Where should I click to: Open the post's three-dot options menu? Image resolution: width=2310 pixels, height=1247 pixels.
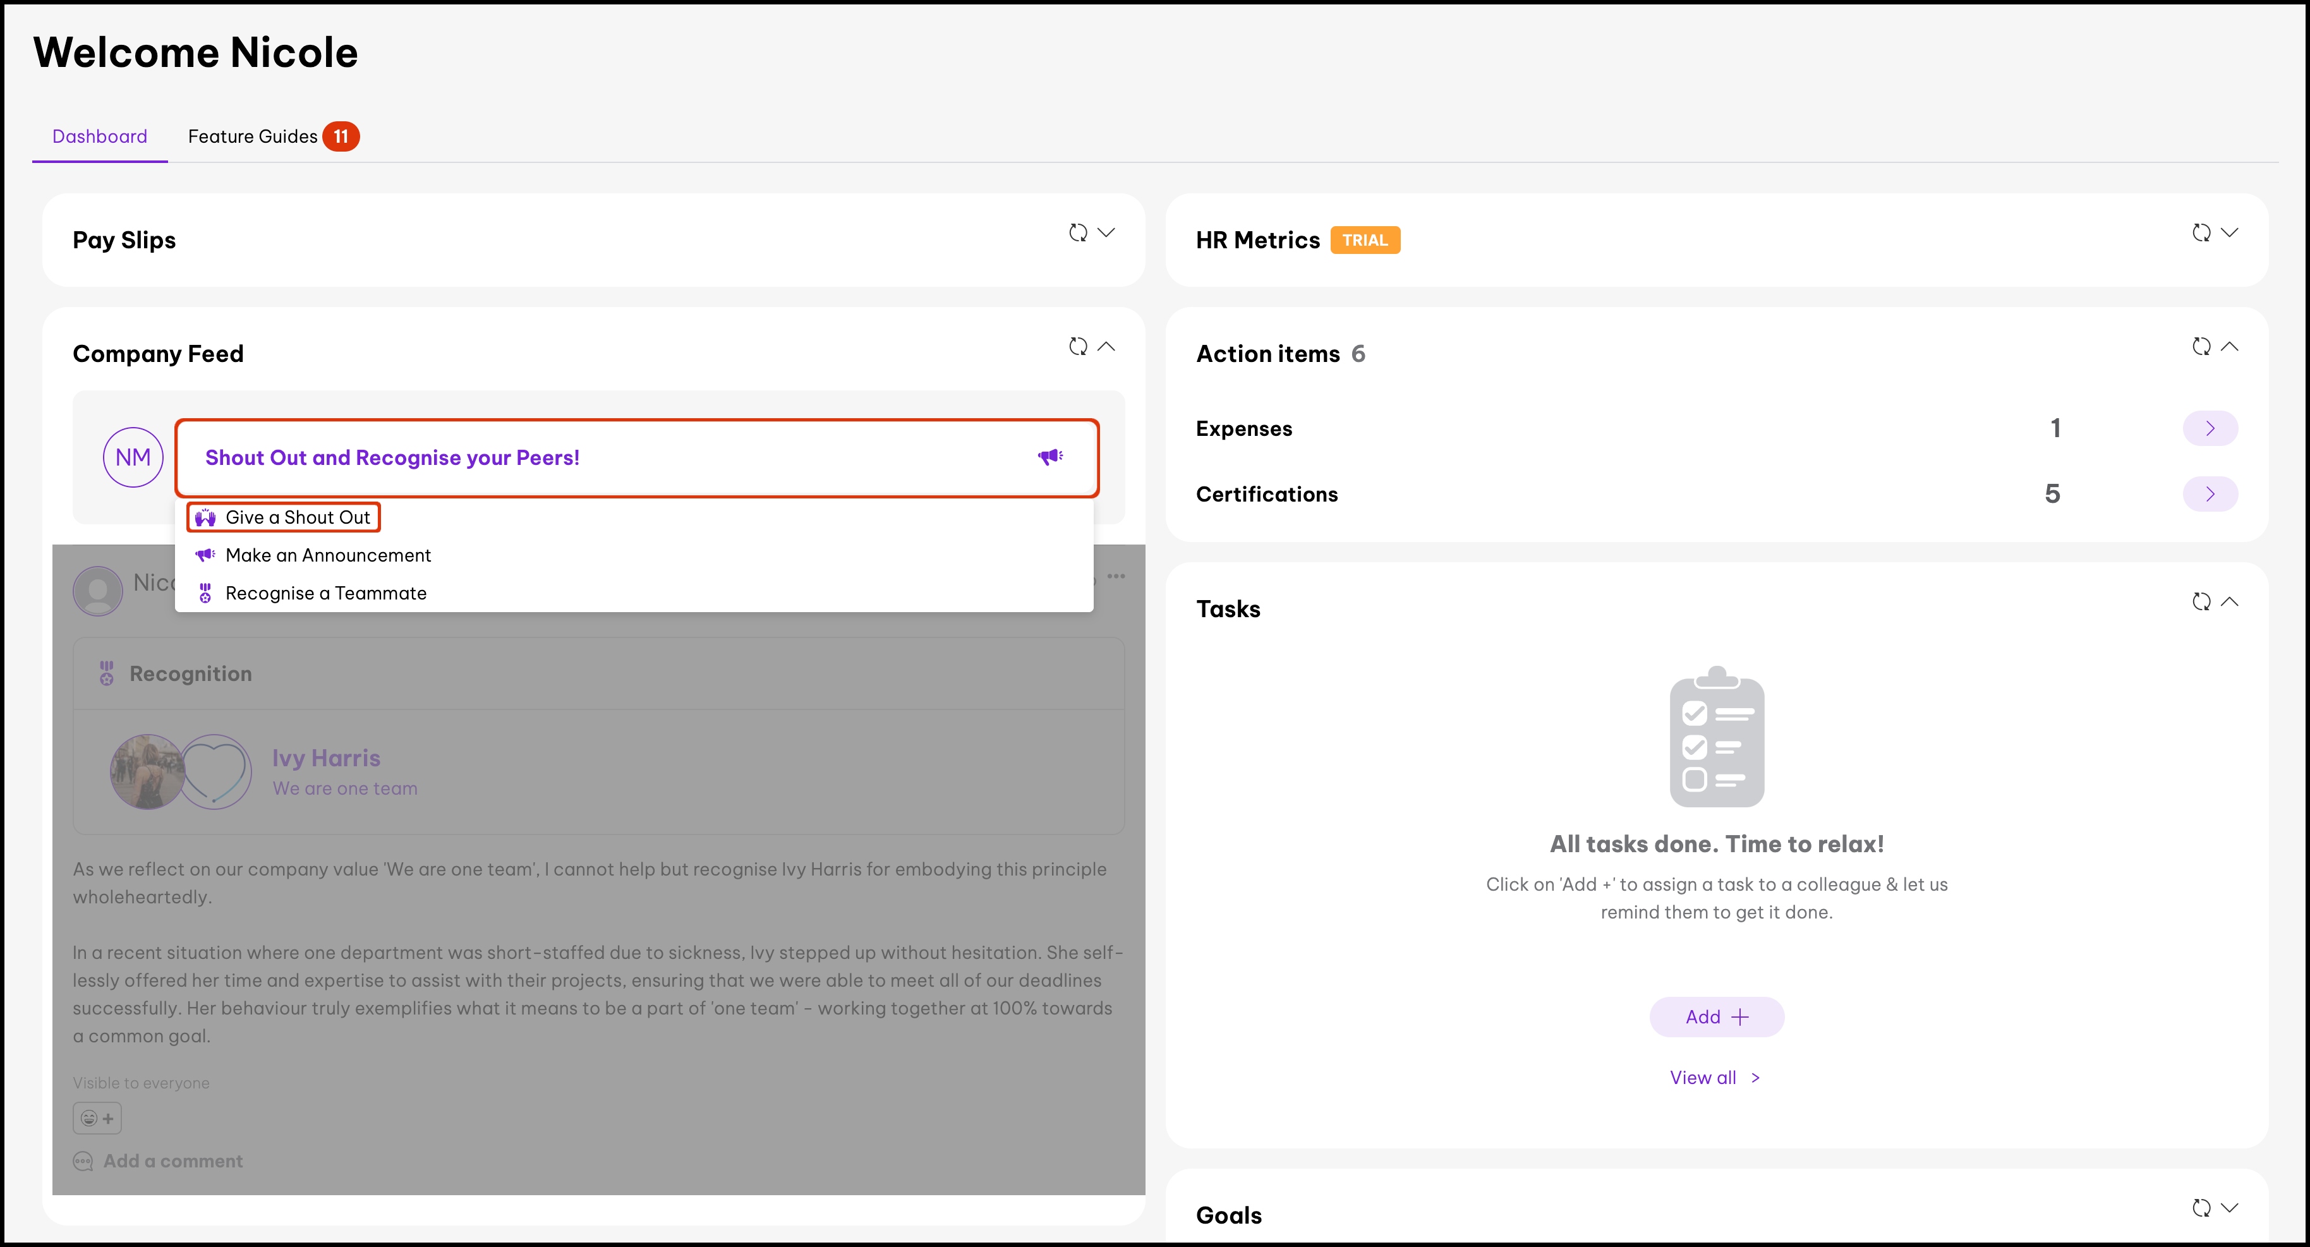(1116, 576)
